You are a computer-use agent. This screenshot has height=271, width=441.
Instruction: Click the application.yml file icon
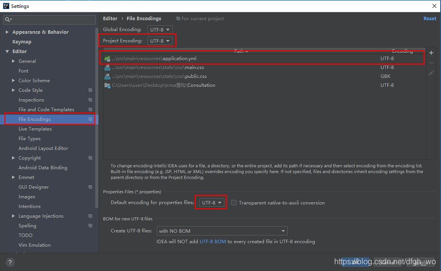tap(107, 59)
